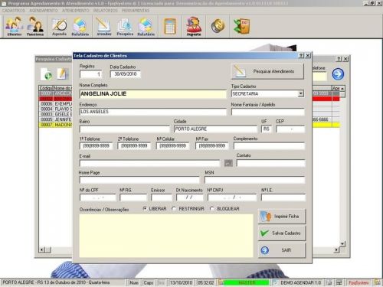Click the Nome Fantasia / Apelido field
The width and height of the screenshot is (383, 287).
268,112
